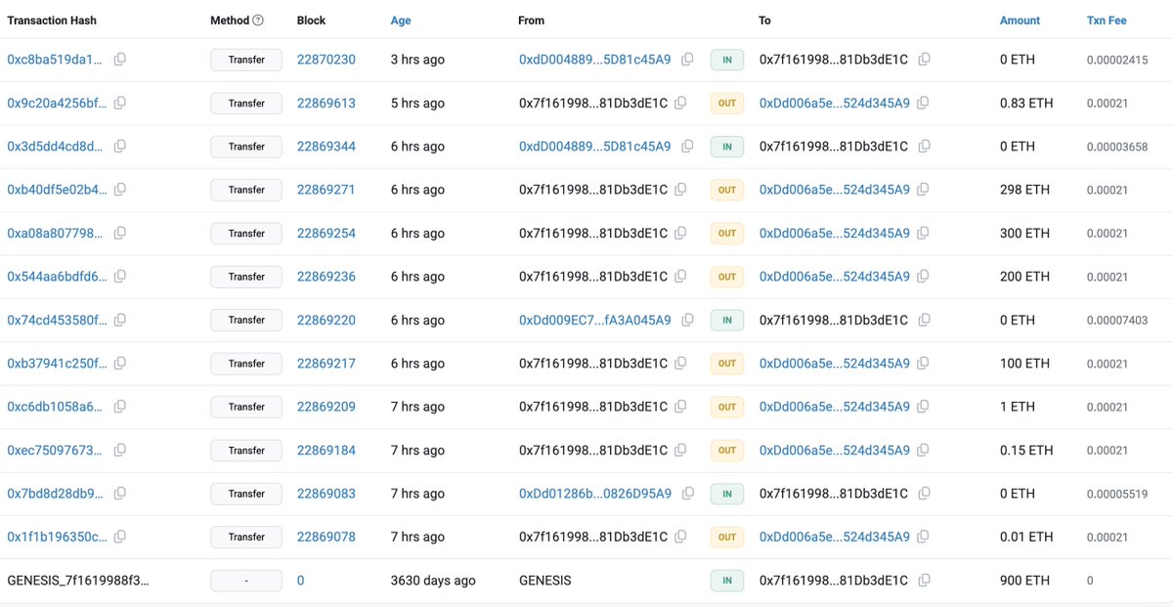
Task: Open block 22869613
Action: 326,103
